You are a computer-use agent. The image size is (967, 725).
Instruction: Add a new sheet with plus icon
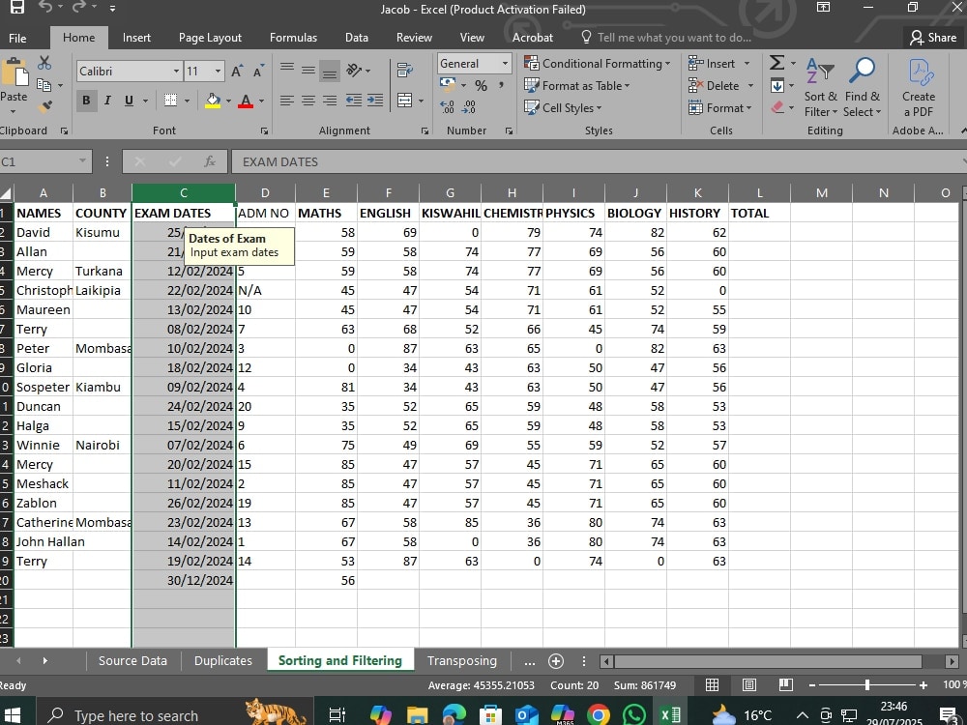click(556, 661)
